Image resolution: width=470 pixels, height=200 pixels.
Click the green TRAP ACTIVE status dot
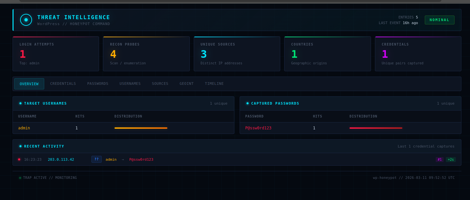point(20,178)
